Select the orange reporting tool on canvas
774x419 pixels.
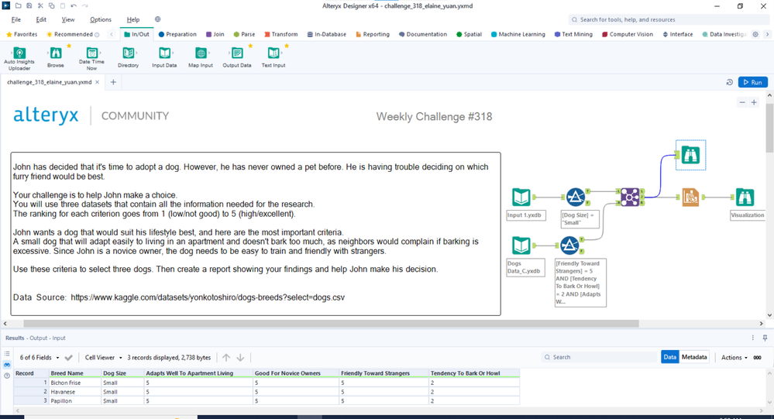tap(690, 197)
